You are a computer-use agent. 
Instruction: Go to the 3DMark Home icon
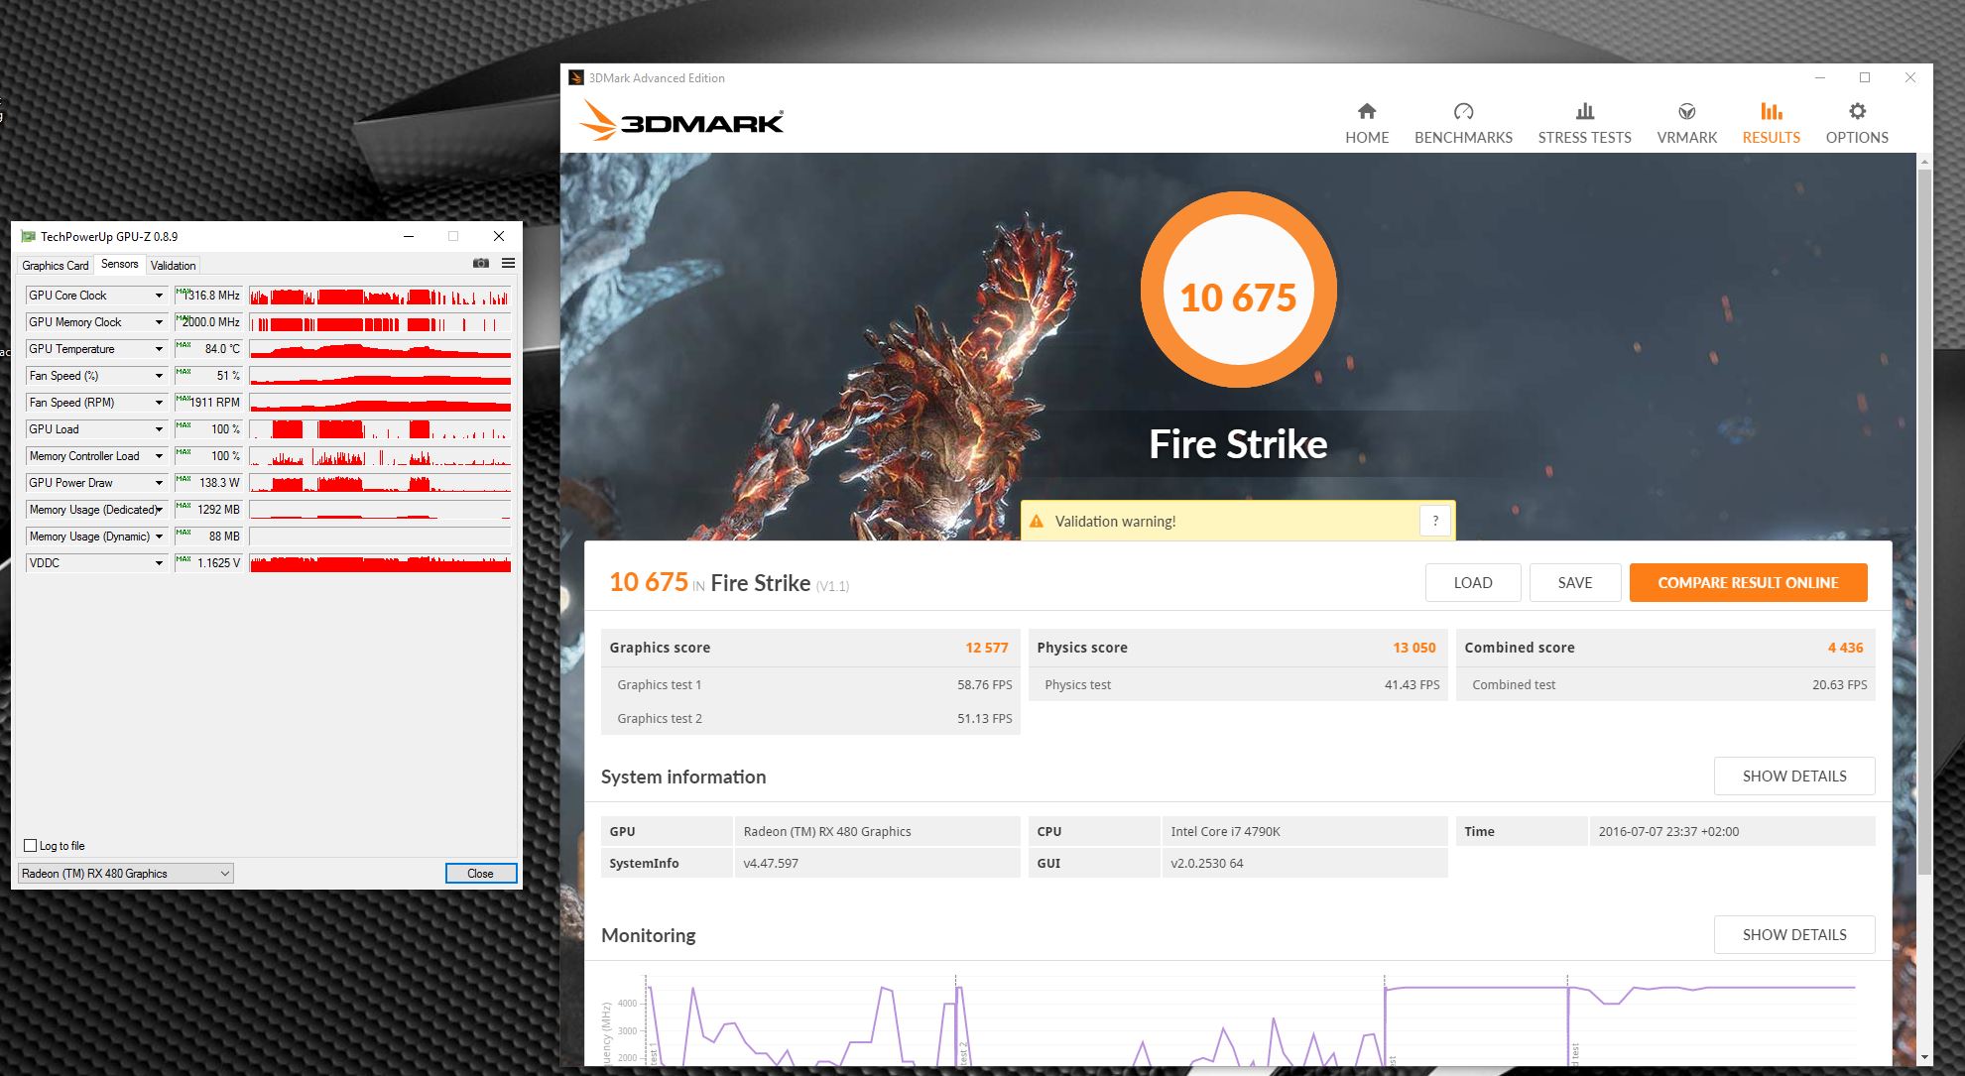coord(1366,111)
